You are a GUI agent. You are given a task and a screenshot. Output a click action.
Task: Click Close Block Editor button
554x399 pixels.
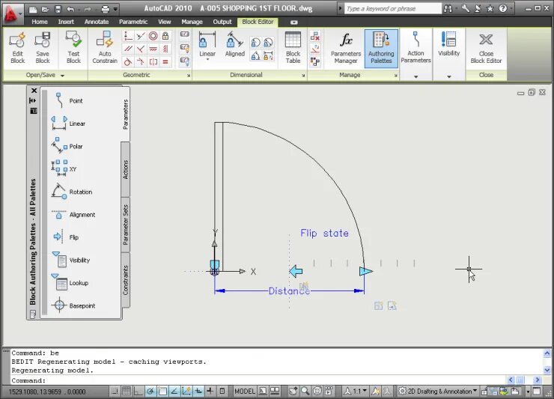[486, 48]
